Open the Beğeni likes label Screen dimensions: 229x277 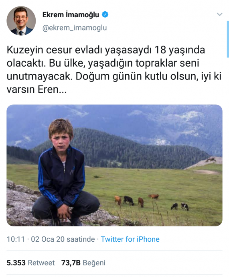pyautogui.click(x=94, y=263)
